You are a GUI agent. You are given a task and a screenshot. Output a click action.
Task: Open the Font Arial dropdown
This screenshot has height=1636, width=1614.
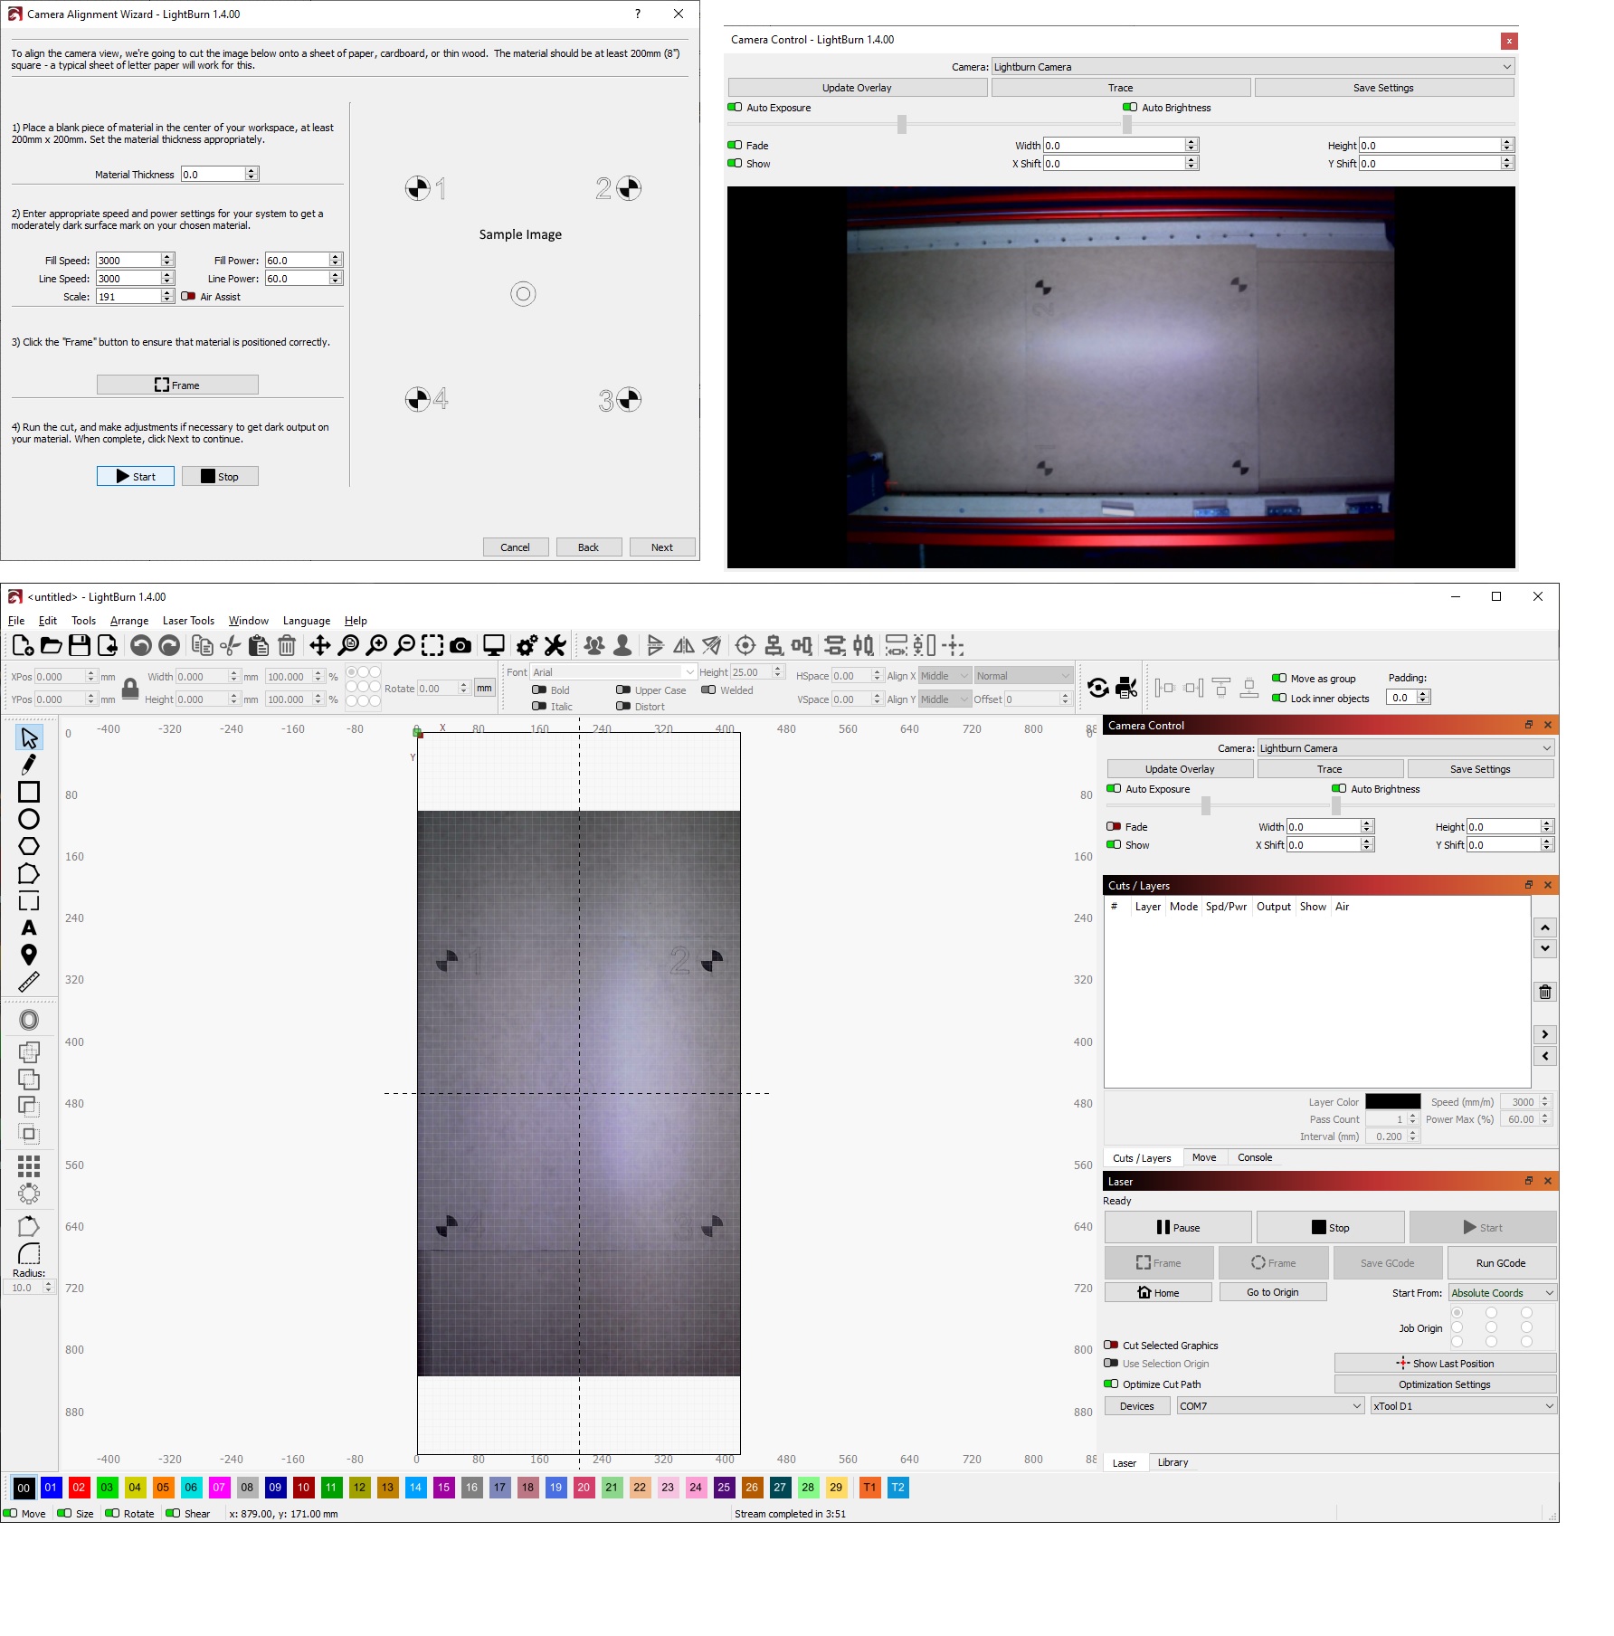pyautogui.click(x=613, y=672)
